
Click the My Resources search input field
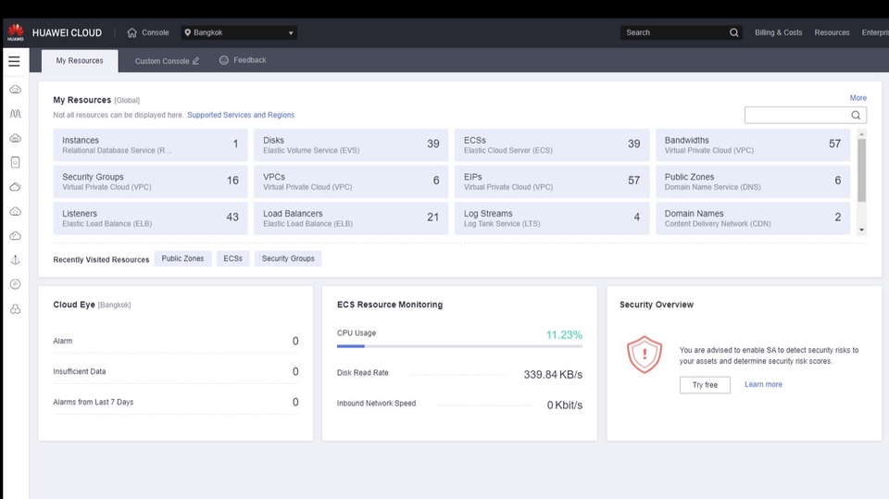click(x=796, y=115)
